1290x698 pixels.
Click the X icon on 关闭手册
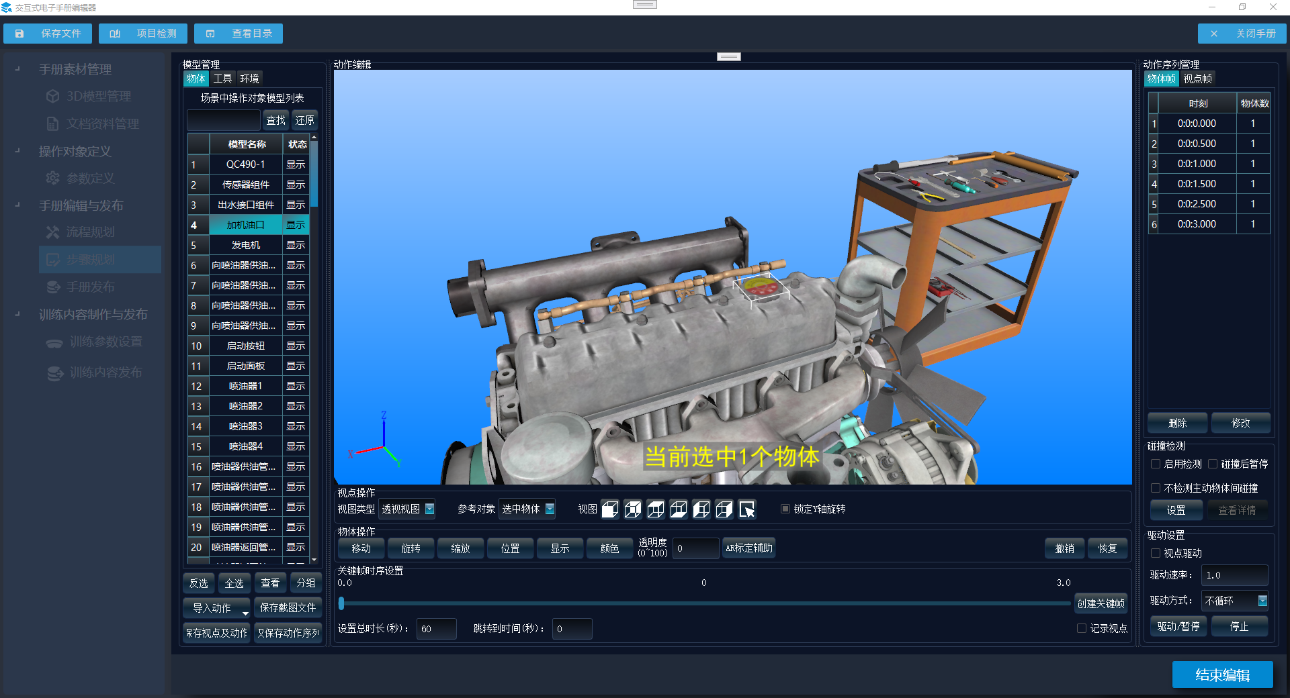click(1213, 34)
